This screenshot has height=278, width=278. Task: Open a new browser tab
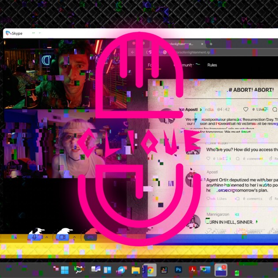click(211, 44)
